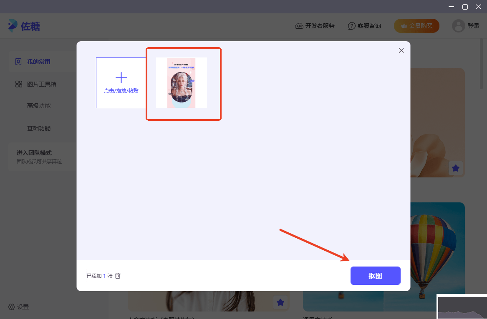Collapse the 图片工具箱 section
Screen dimensions: 487x319
click(42, 84)
